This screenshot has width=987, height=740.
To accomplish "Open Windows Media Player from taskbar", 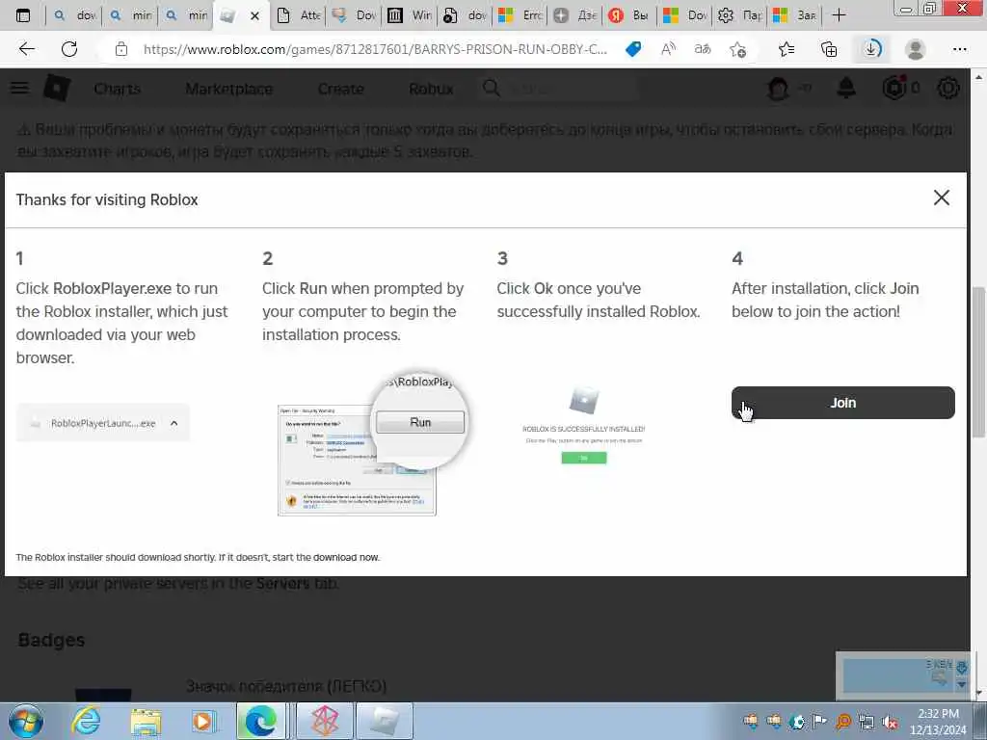I will point(202,721).
